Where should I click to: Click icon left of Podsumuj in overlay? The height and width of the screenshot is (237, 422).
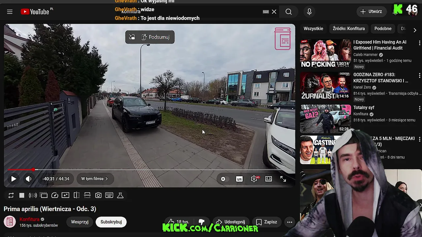[132, 37]
